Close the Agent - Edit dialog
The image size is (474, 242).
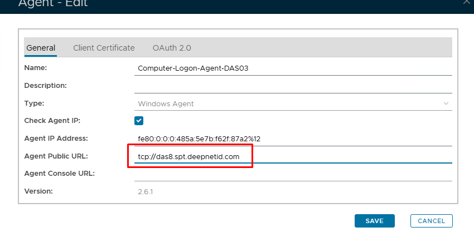pyautogui.click(x=467, y=2)
